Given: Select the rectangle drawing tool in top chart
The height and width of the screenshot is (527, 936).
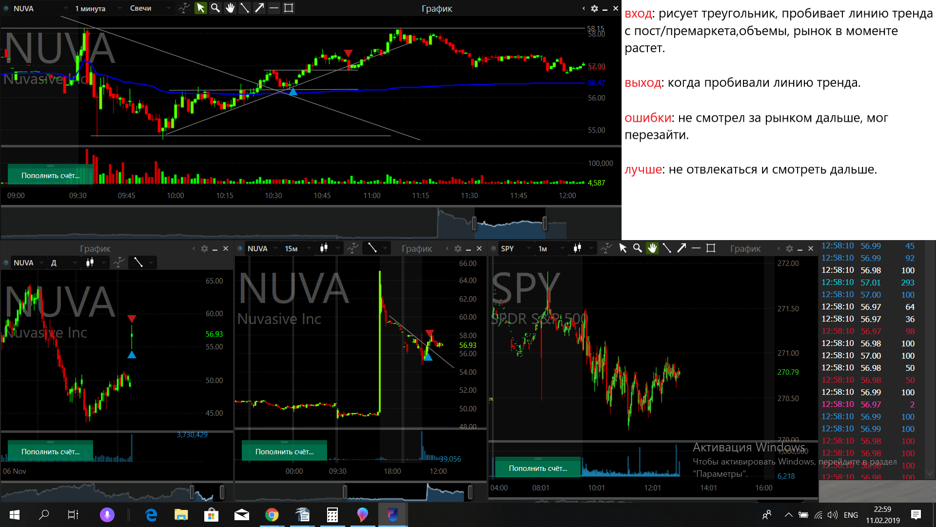Looking at the screenshot, I should pos(289,8).
